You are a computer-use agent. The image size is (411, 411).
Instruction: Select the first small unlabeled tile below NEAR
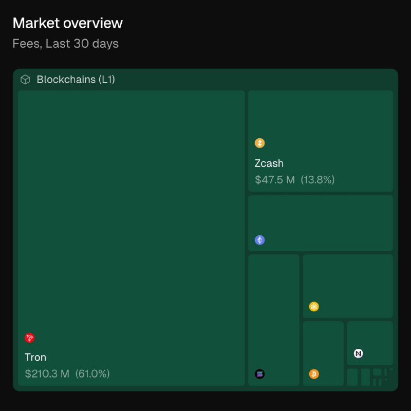[352, 377]
